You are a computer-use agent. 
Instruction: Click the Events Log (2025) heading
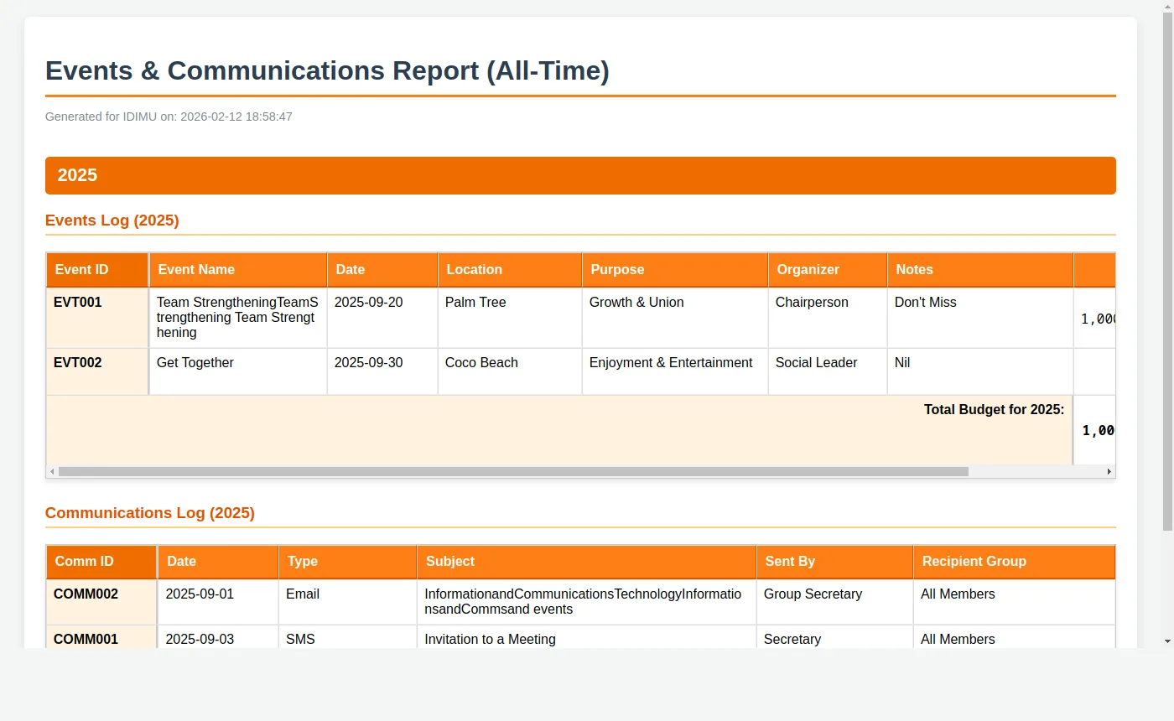[112, 220]
